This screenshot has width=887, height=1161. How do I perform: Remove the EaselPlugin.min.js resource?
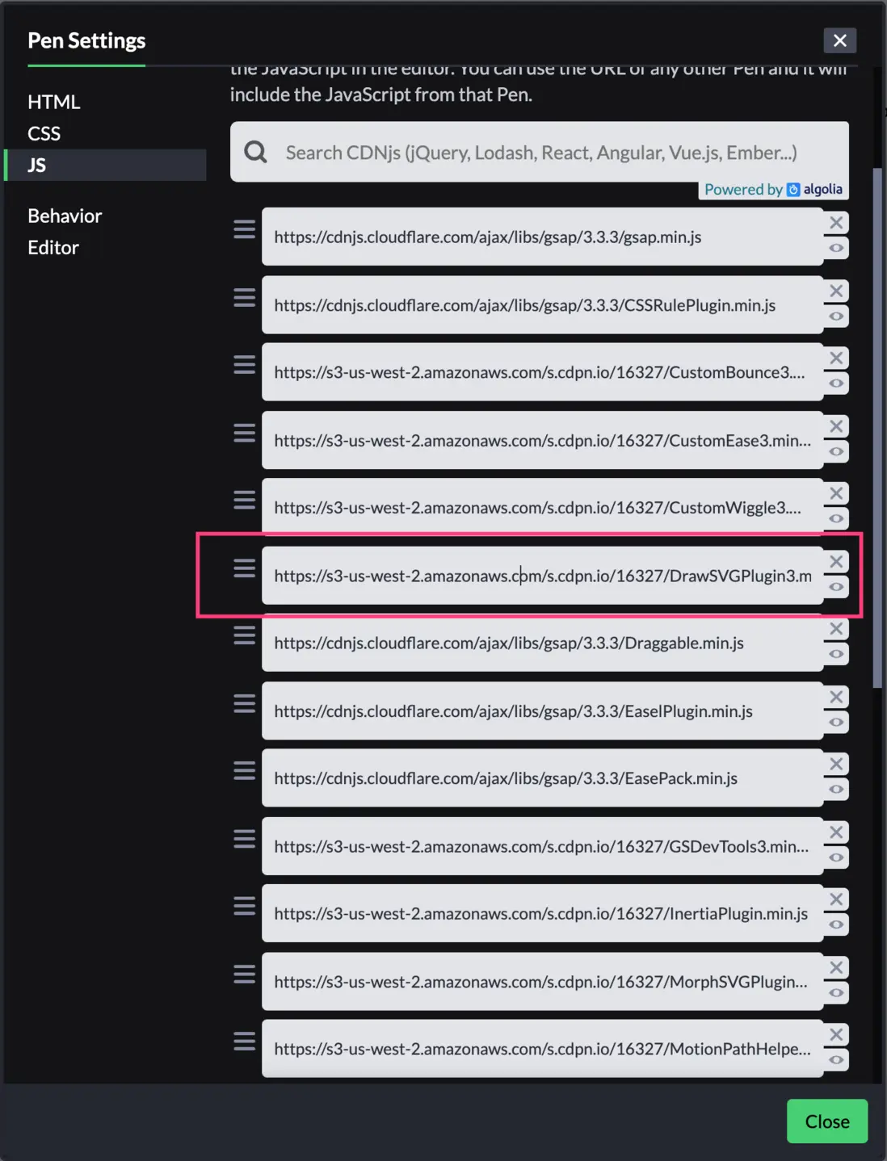click(836, 697)
